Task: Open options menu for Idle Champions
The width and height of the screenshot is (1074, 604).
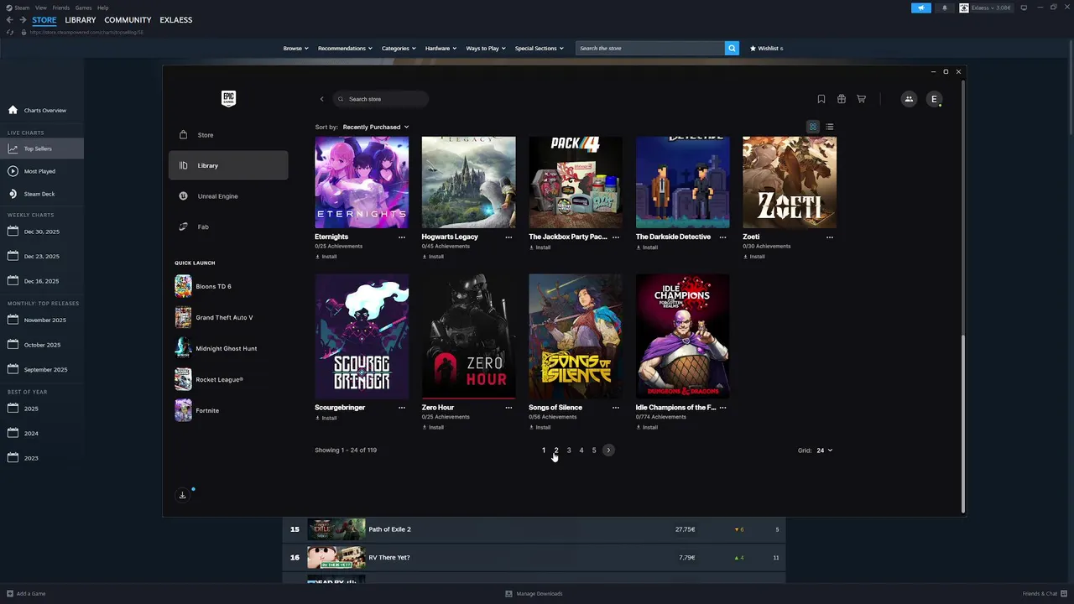Action: 722,408
